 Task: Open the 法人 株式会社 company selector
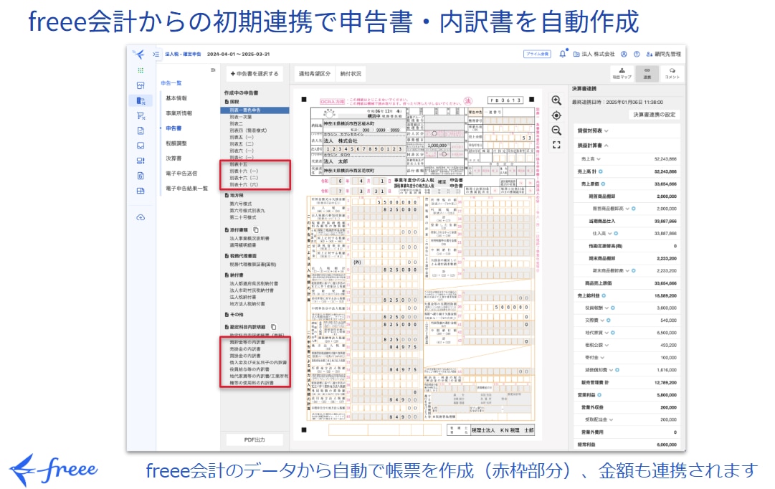(x=594, y=54)
